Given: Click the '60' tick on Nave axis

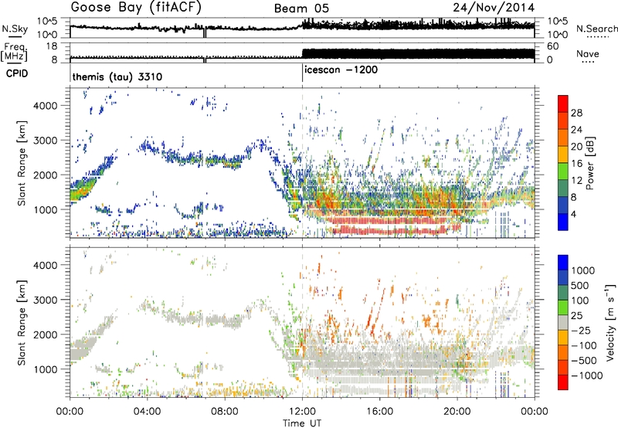Looking at the screenshot, I should 552,46.
